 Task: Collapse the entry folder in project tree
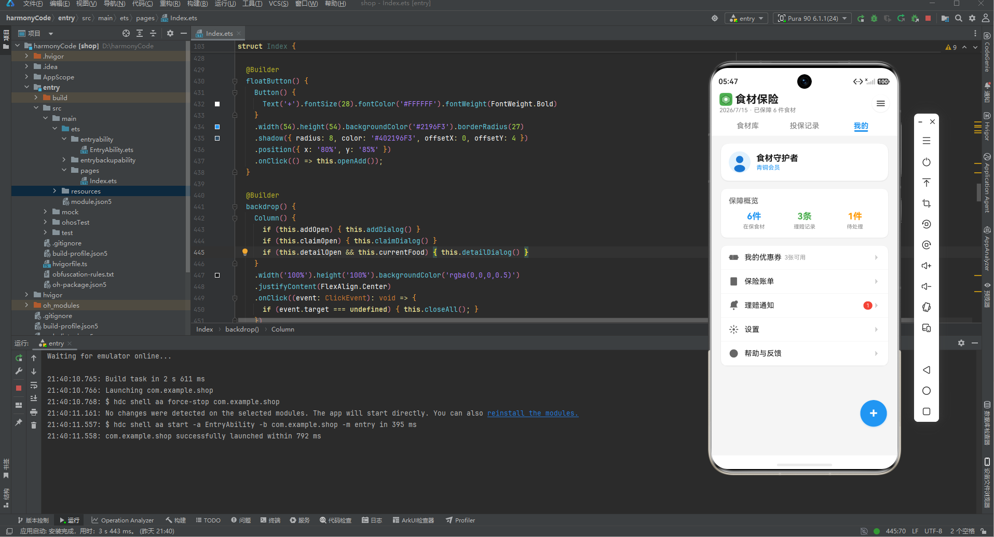(26, 87)
